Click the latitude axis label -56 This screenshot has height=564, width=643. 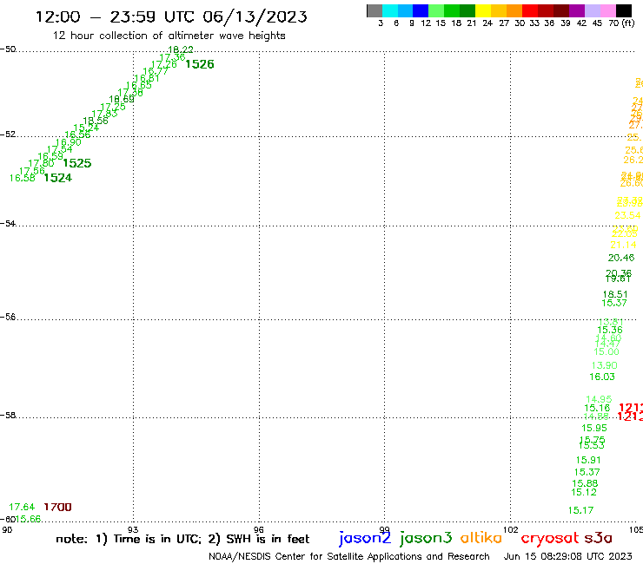point(8,317)
